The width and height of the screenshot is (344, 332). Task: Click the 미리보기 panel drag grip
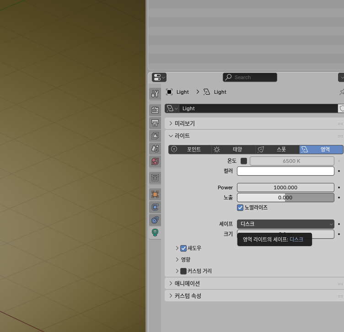point(340,124)
